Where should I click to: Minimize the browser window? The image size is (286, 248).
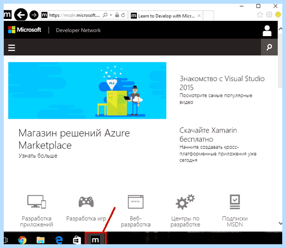[242, 6]
